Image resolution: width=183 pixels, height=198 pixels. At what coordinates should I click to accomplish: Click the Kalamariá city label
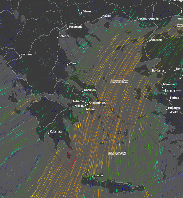pos(76,27)
